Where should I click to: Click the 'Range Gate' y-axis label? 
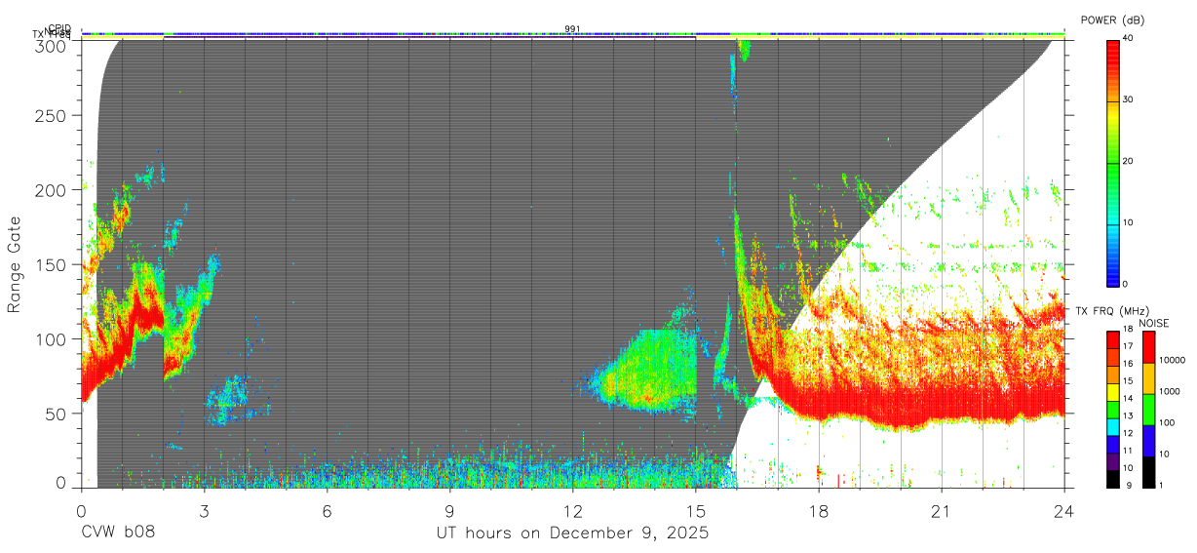coord(15,263)
